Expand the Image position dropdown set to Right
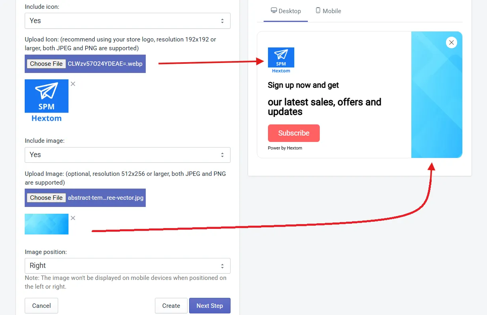 pos(127,266)
